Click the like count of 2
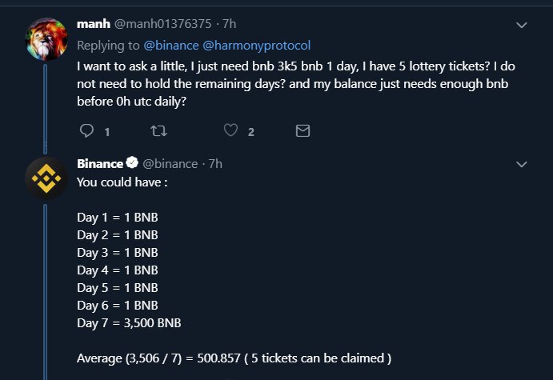The width and height of the screenshot is (553, 380). pyautogui.click(x=251, y=131)
